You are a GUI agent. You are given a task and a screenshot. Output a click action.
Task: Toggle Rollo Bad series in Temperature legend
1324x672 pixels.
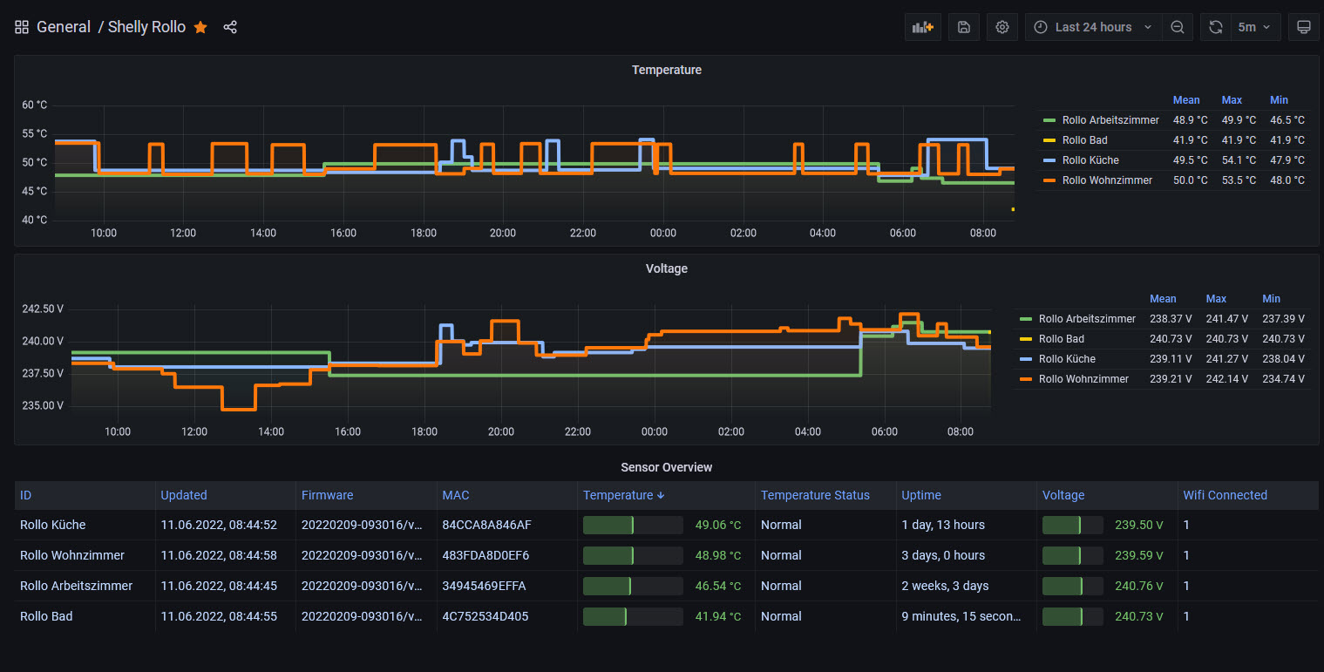pyautogui.click(x=1085, y=140)
